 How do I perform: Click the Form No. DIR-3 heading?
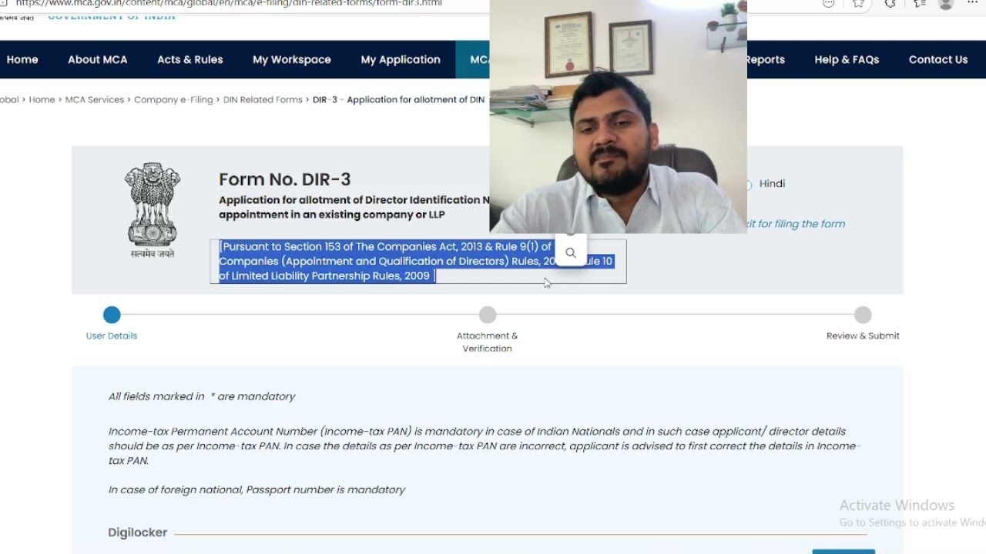285,179
